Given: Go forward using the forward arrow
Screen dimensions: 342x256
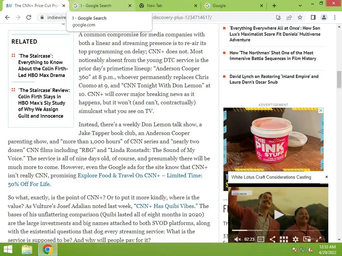Looking at the screenshot, I should (18, 17).
